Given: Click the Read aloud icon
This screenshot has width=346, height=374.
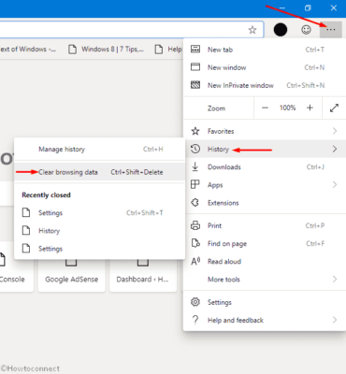Looking at the screenshot, I should pos(195,261).
